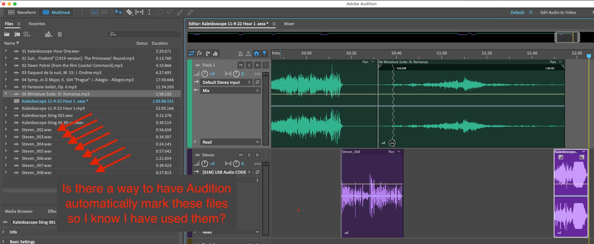
Task: Click the Import File icon
Action: point(17,34)
